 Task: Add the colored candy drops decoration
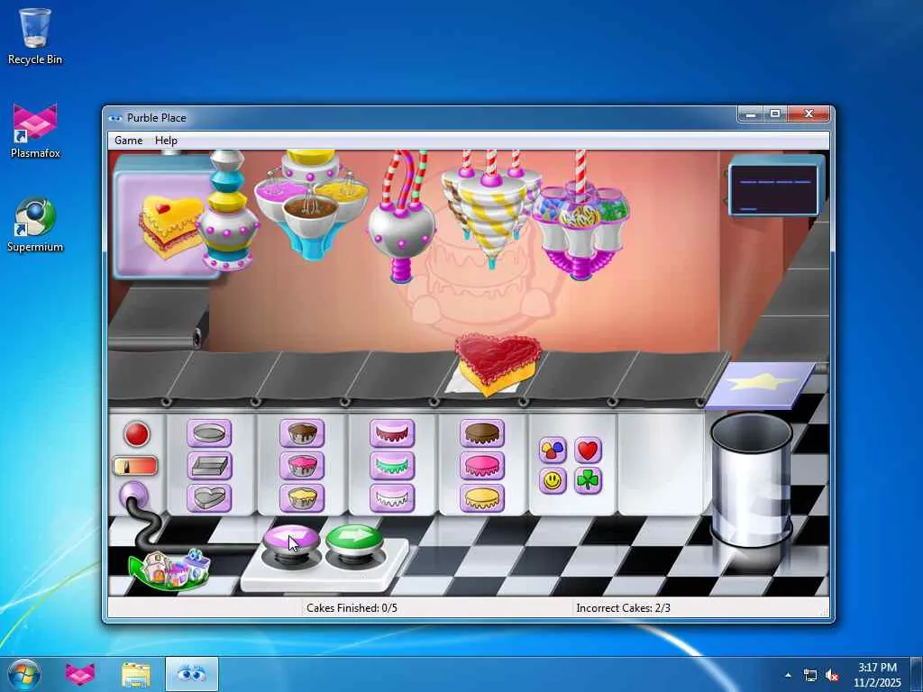[x=553, y=451]
